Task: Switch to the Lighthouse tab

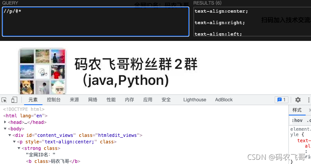Action: 195,100
